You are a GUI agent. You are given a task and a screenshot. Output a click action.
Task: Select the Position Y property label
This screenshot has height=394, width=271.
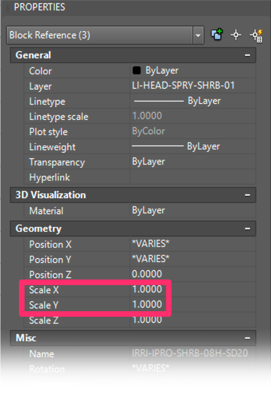tap(50, 260)
